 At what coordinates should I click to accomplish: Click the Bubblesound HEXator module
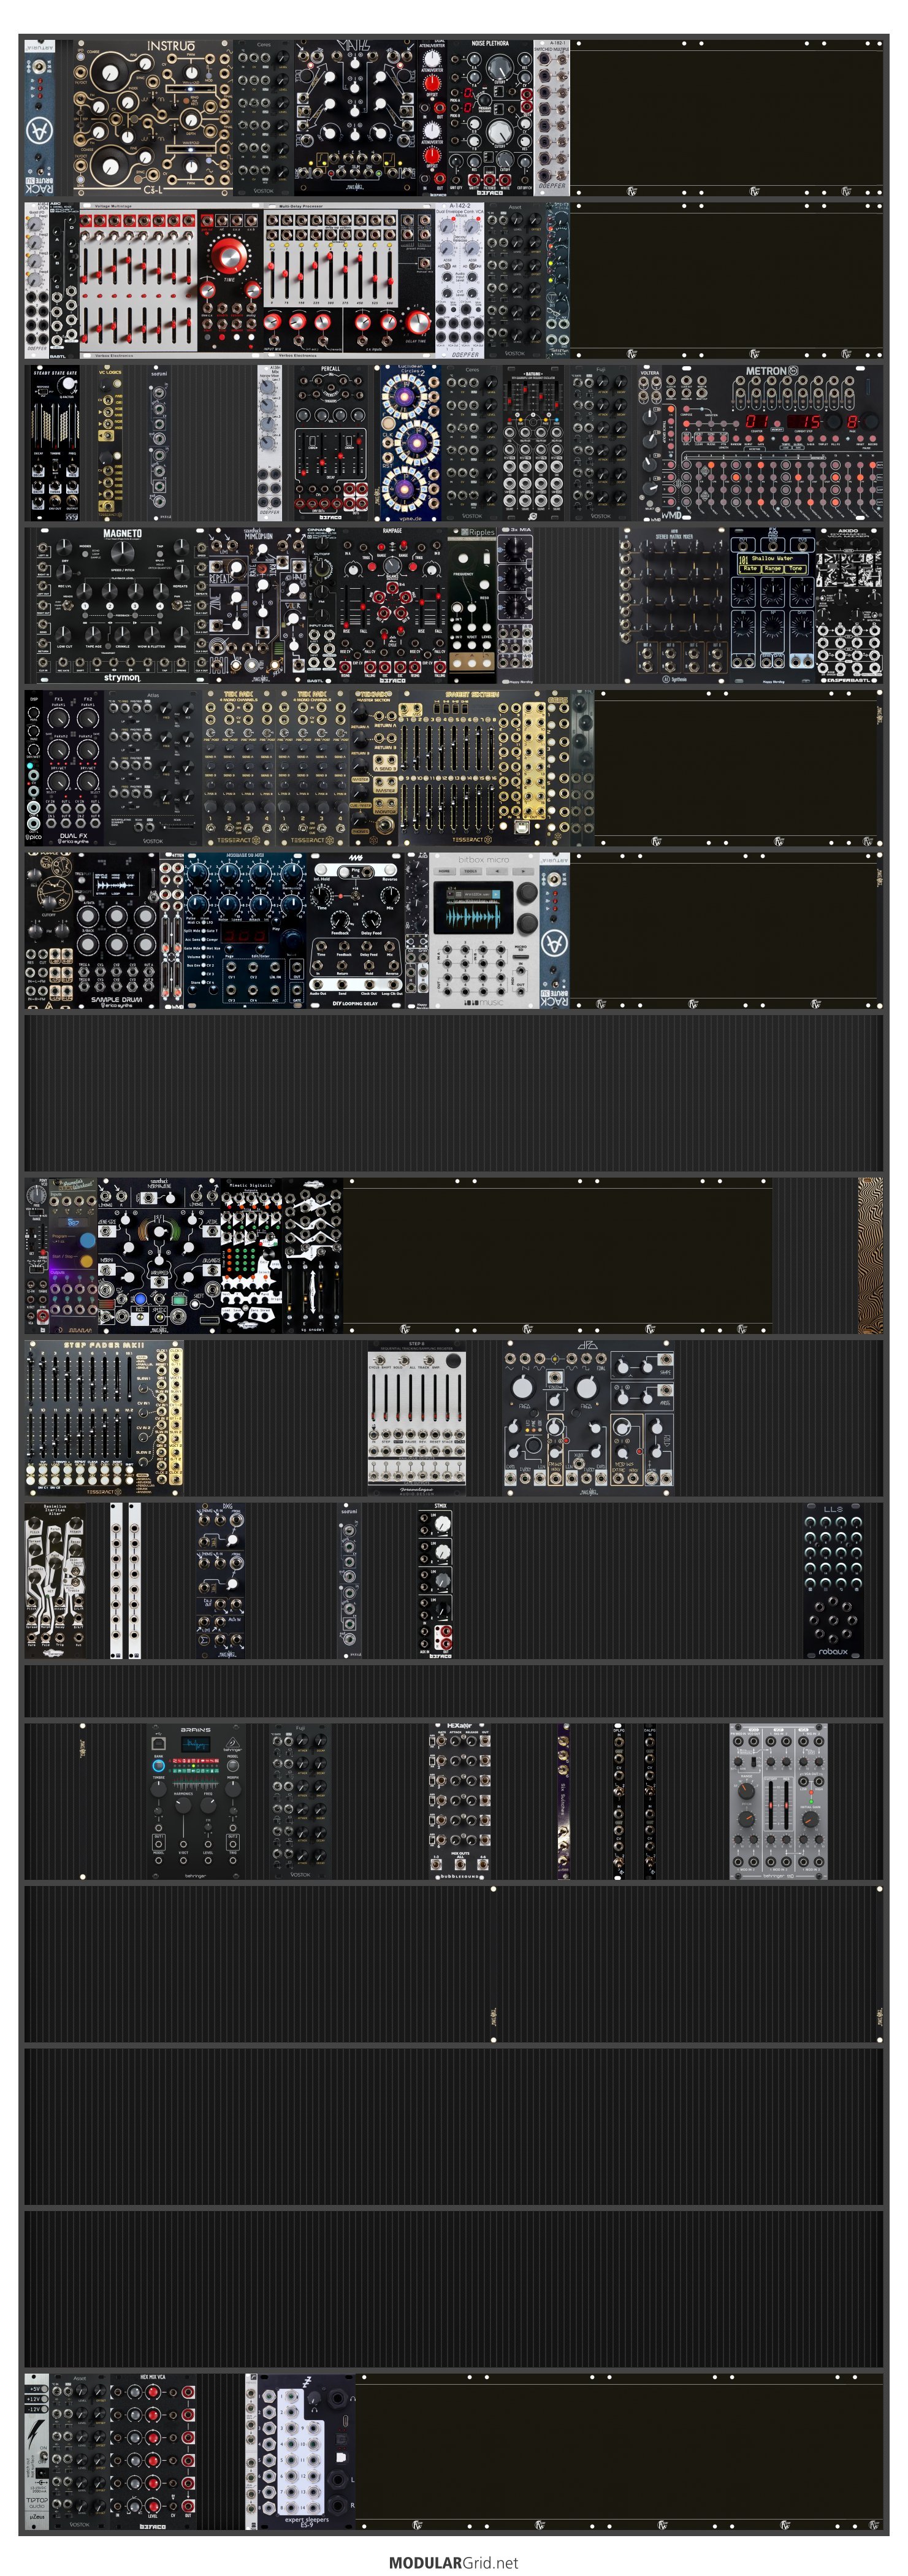pos(459,1801)
